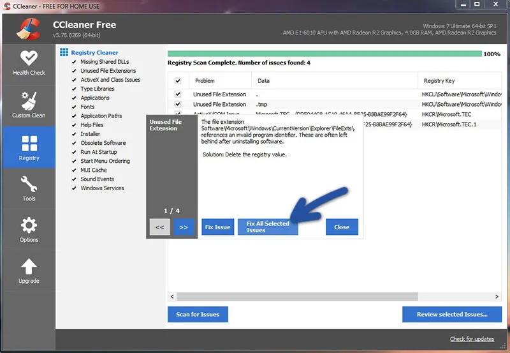Image resolution: width=510 pixels, height=353 pixels.
Task: Go to next issue with >> button
Action: click(x=184, y=227)
